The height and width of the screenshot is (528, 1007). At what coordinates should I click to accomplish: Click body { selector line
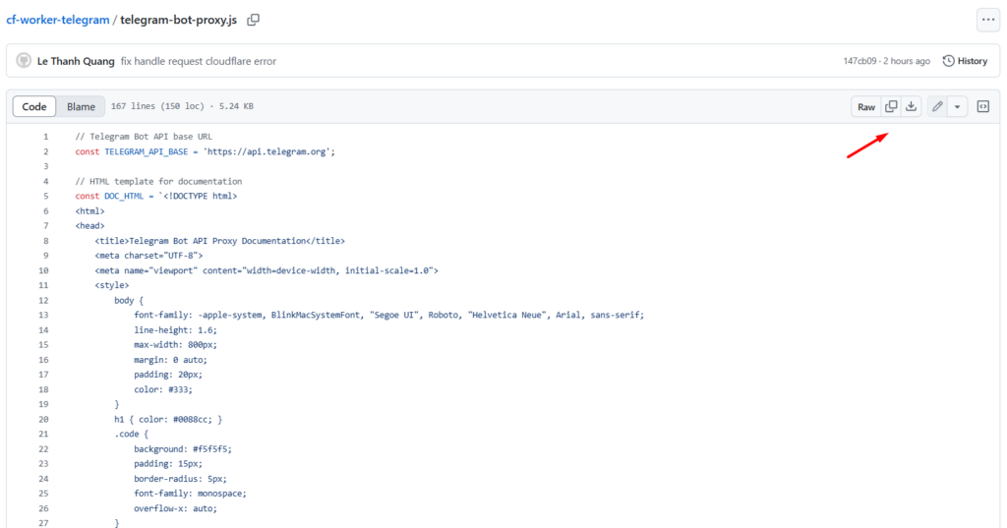point(129,300)
